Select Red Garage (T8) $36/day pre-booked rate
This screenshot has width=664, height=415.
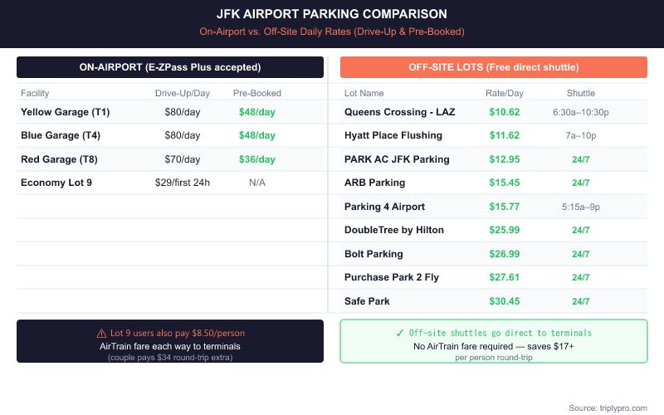click(257, 159)
